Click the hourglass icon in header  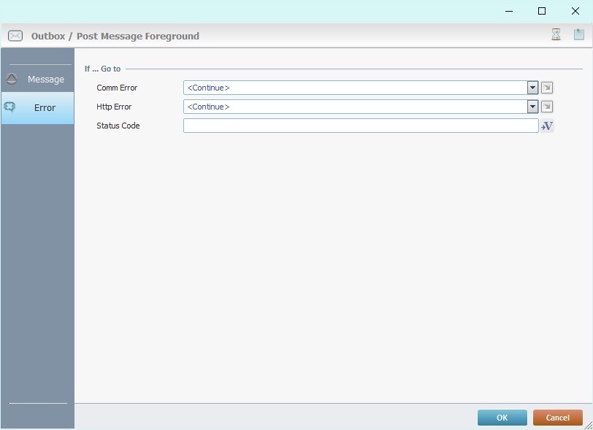556,35
